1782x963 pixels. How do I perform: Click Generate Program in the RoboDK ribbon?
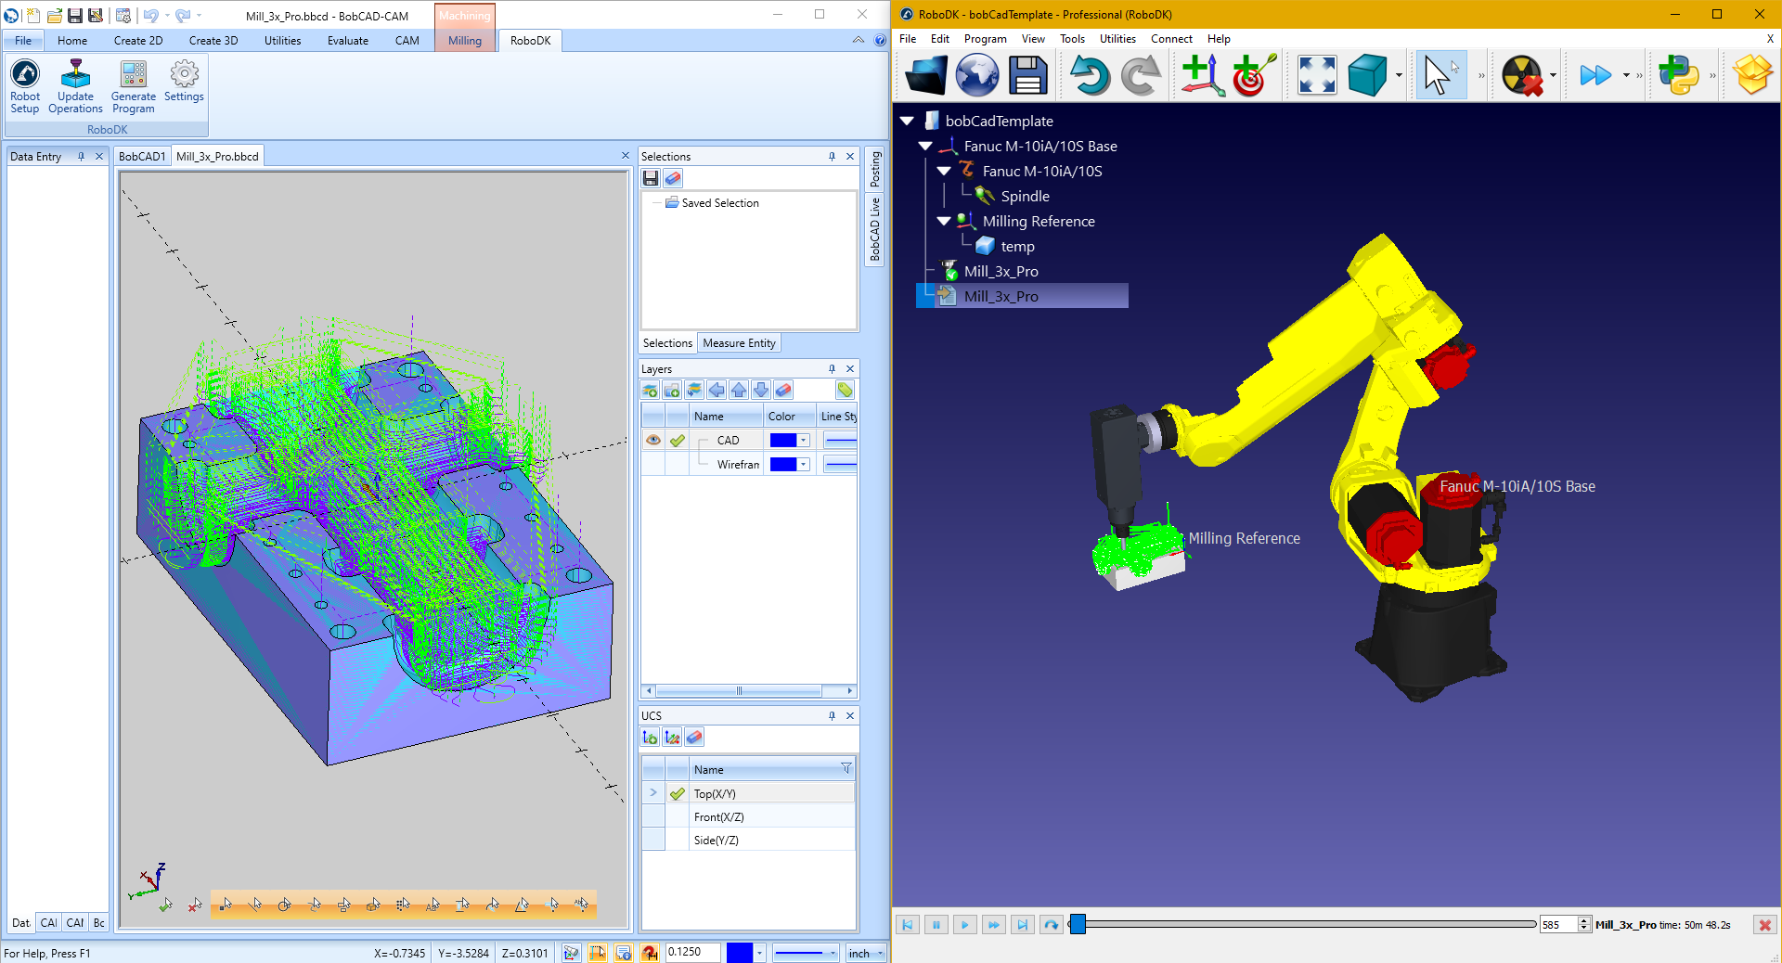point(134,85)
